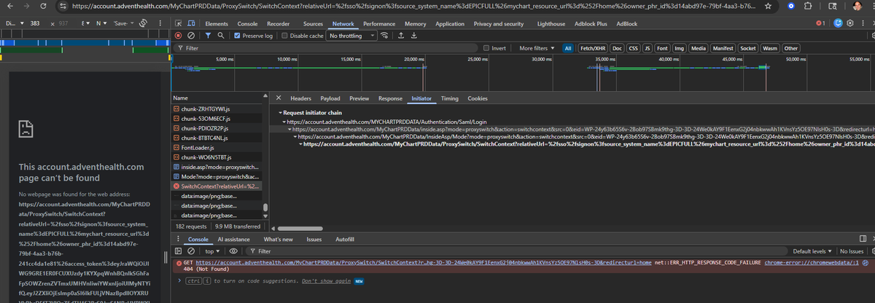Click the red error count badge
This screenshot has width=875, height=303.
click(x=822, y=23)
